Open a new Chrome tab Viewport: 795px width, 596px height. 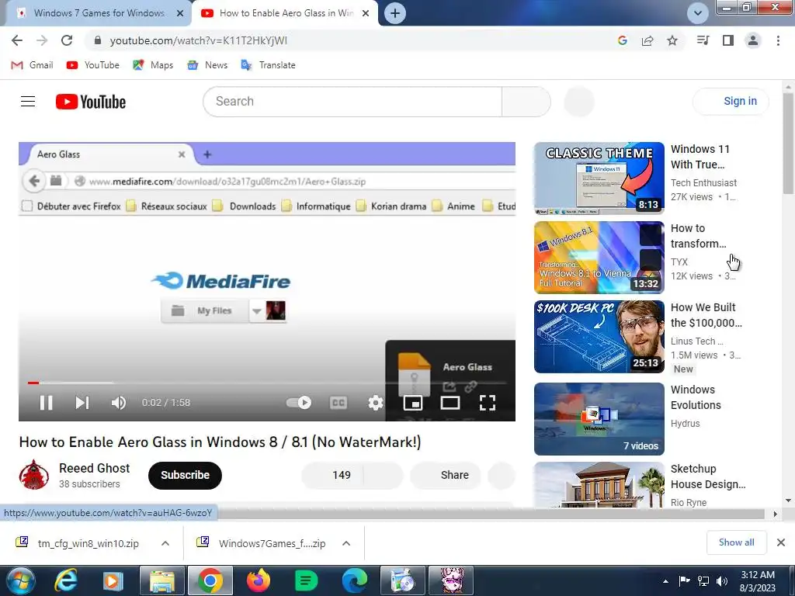[x=395, y=13]
